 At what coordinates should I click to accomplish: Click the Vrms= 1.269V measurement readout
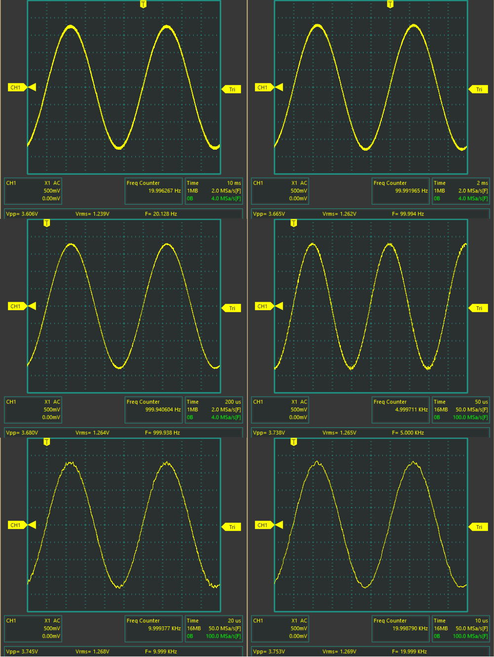pos(339,652)
